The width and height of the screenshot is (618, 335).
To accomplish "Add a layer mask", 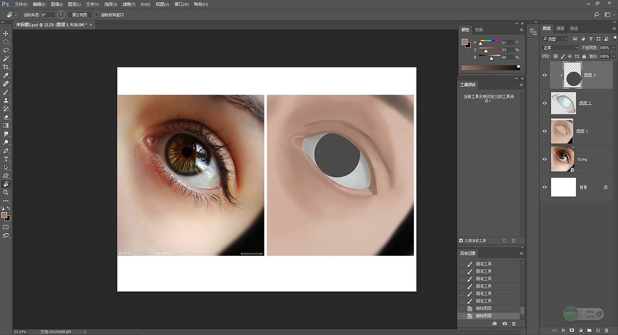I will pos(572,331).
